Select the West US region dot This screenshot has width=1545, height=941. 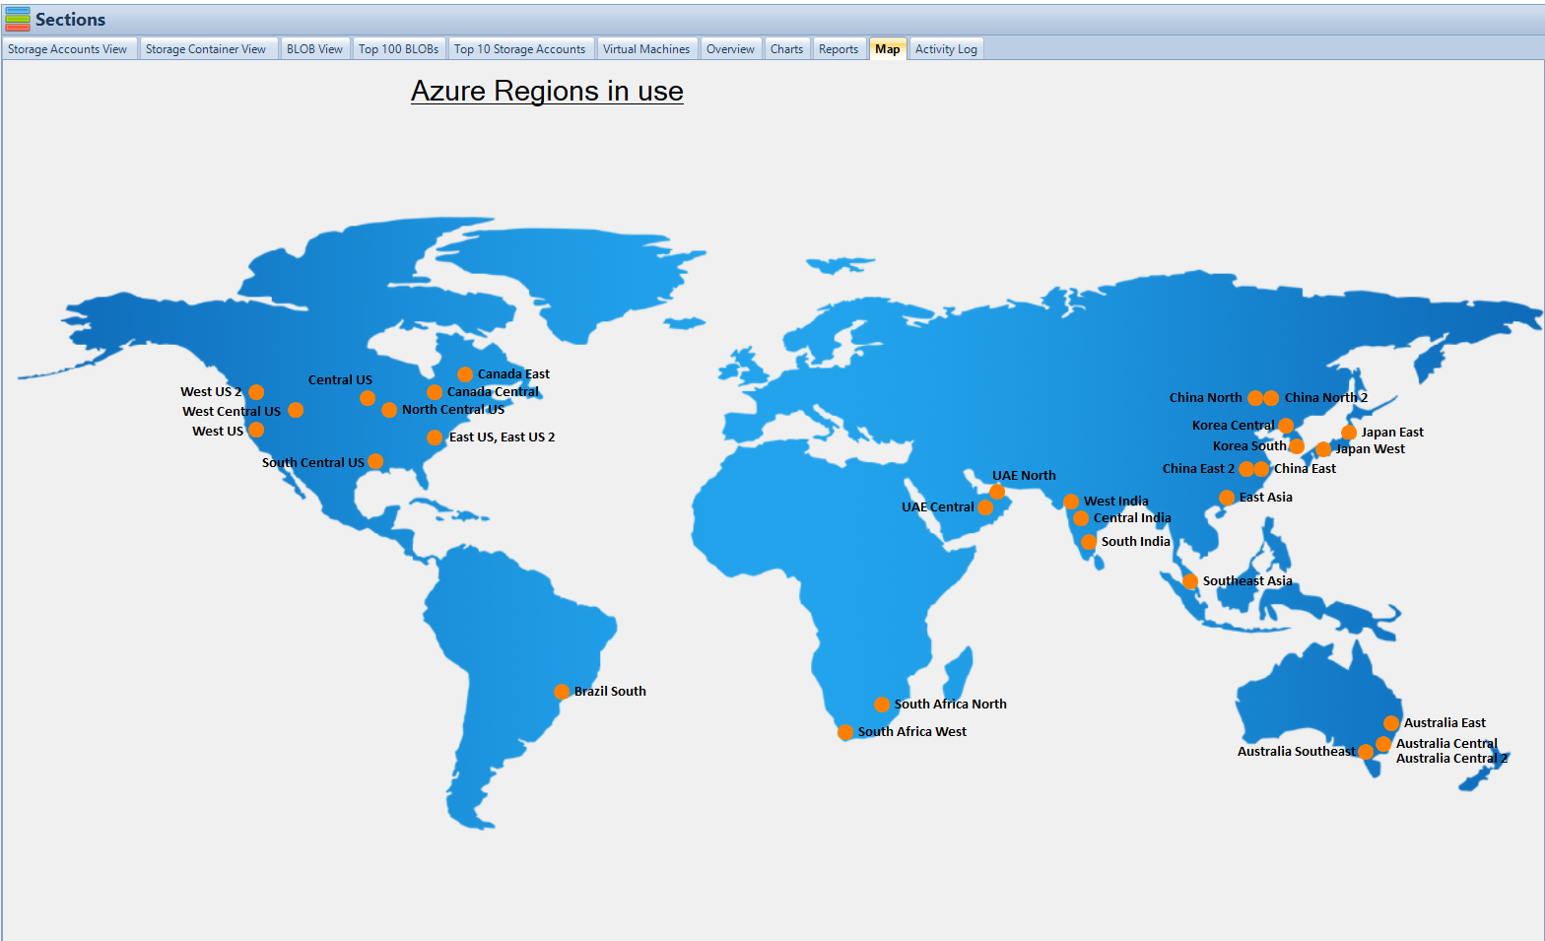point(256,430)
